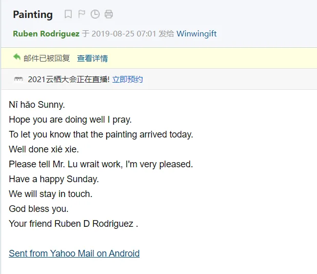Click the signature Your friend Ruben D Rodriguez
Viewport: 317px width, 274px height.
pos(73,224)
